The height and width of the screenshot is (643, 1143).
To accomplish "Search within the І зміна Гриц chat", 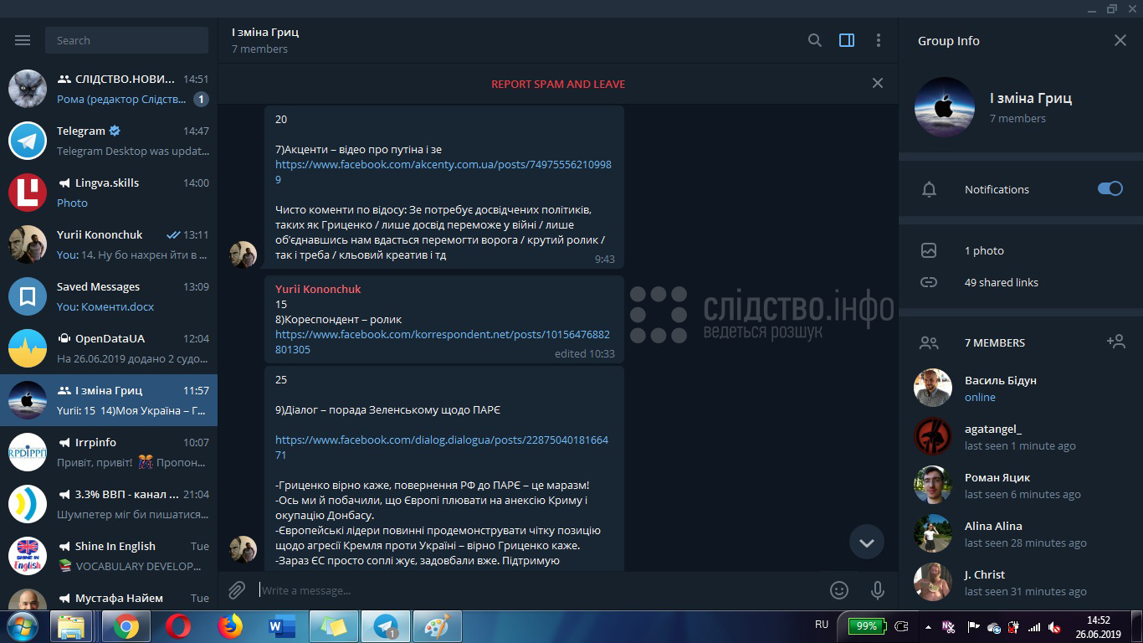I will point(814,40).
